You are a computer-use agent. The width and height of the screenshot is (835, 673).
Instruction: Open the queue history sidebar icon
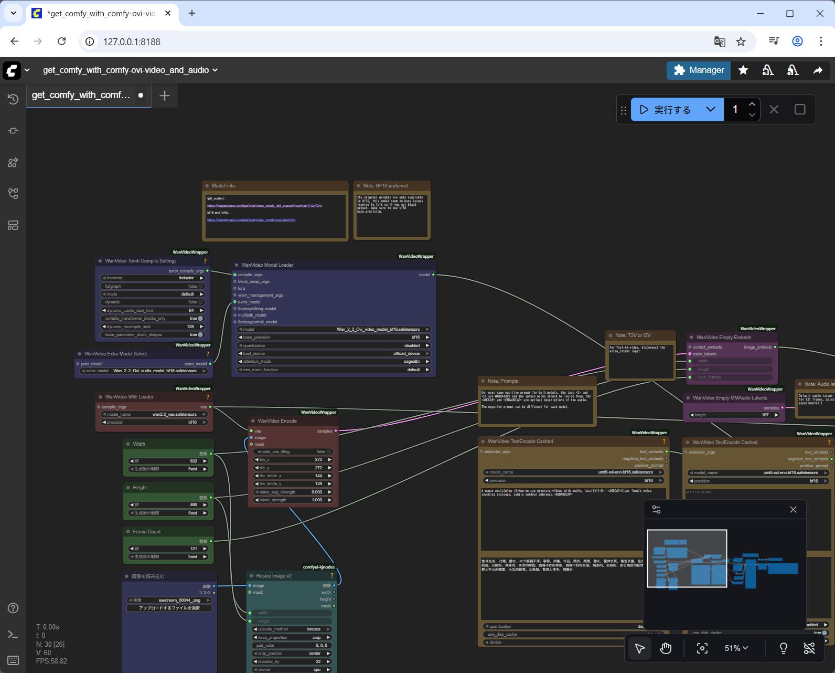[x=13, y=99]
